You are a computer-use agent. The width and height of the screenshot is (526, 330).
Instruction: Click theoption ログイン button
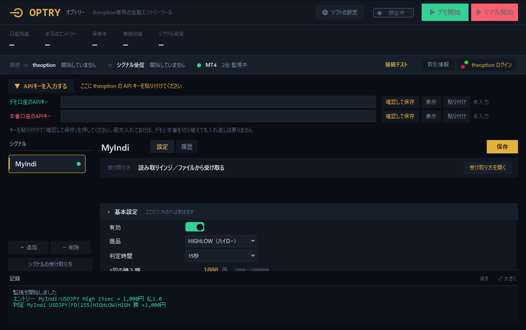coord(486,65)
